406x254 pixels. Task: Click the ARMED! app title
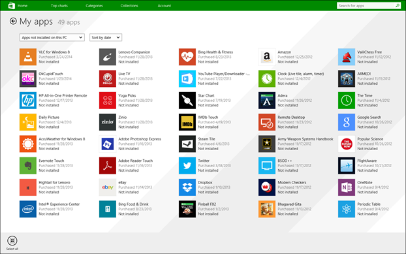click(364, 74)
